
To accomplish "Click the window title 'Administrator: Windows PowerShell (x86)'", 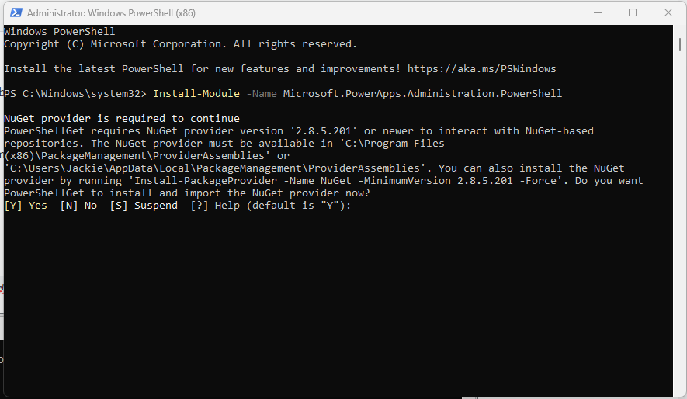I will point(111,13).
